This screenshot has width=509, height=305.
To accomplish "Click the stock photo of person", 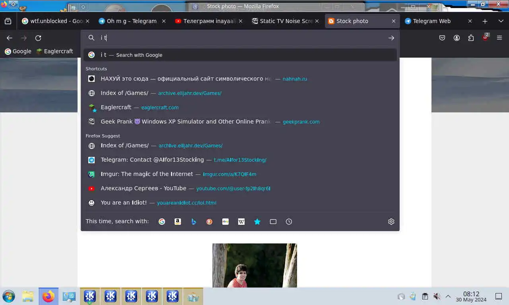I will pos(254,265).
